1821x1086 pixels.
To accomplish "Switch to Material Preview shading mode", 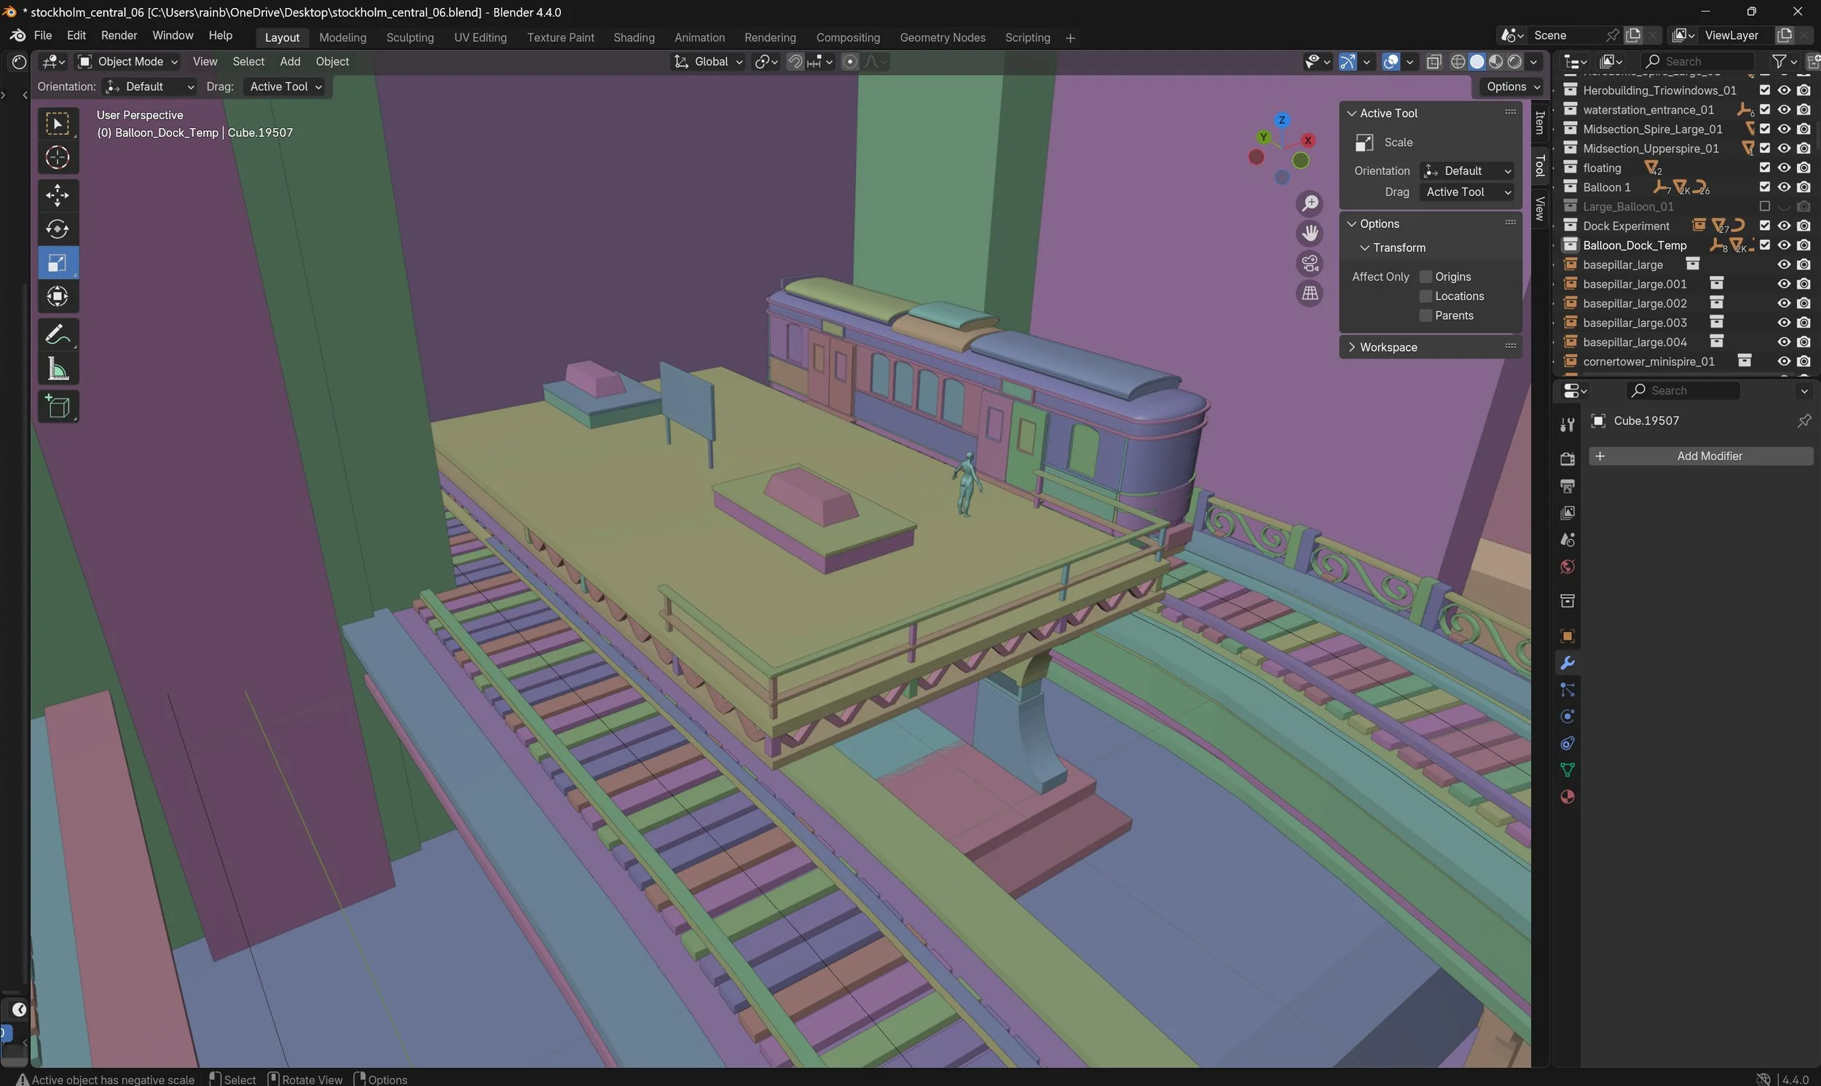I will click(1496, 61).
